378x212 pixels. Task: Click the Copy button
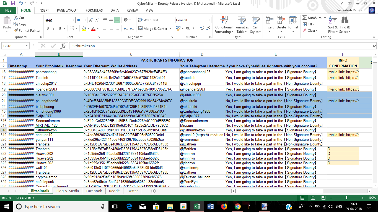tap(20, 24)
